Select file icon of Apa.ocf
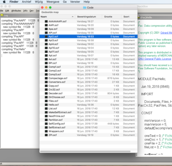 [46, 29]
